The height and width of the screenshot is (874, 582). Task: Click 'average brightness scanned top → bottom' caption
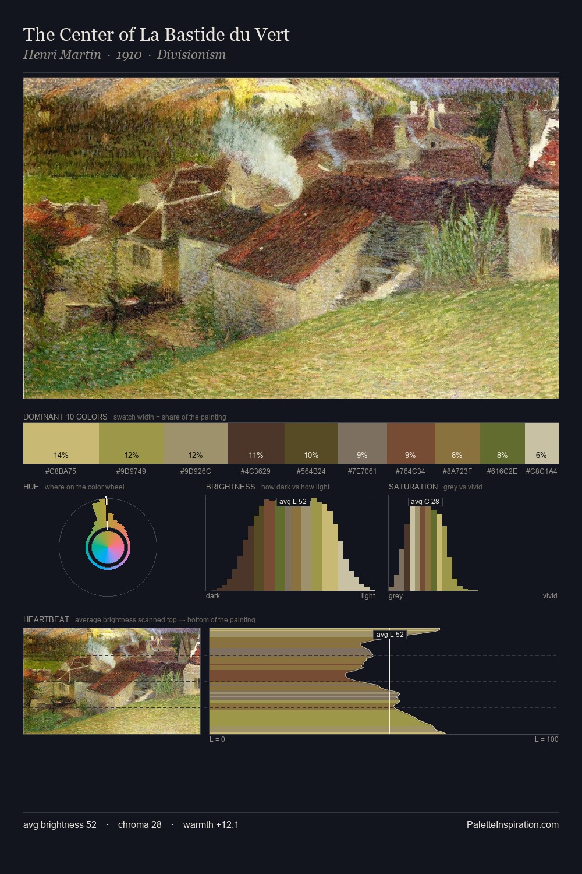click(165, 620)
